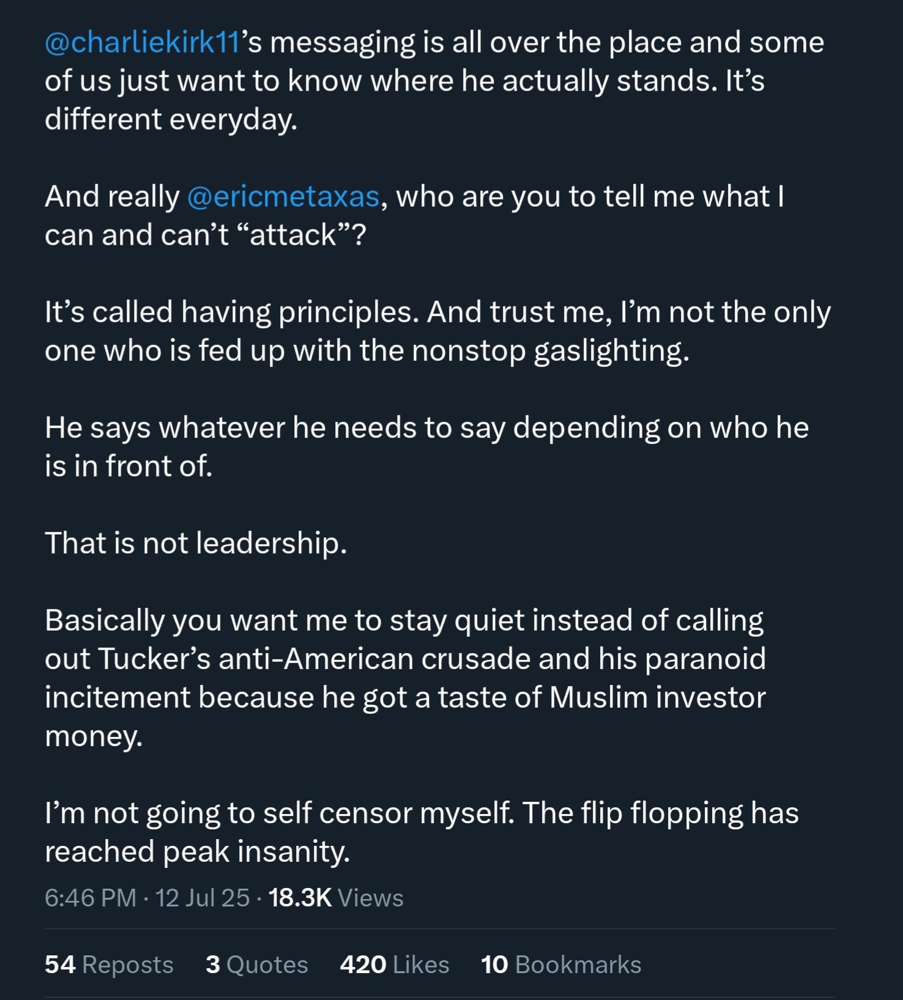Click the 'It's called having principles' paragraph
Image resolution: width=903 pixels, height=1000 pixels.
[x=437, y=331]
